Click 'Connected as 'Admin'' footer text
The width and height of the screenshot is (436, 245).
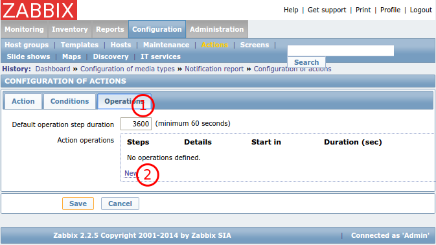click(x=390, y=235)
